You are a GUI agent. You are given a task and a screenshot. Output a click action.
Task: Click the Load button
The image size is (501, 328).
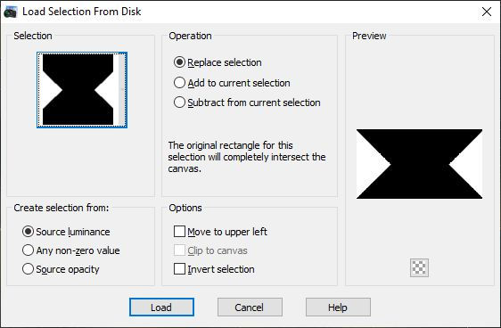[161, 307]
